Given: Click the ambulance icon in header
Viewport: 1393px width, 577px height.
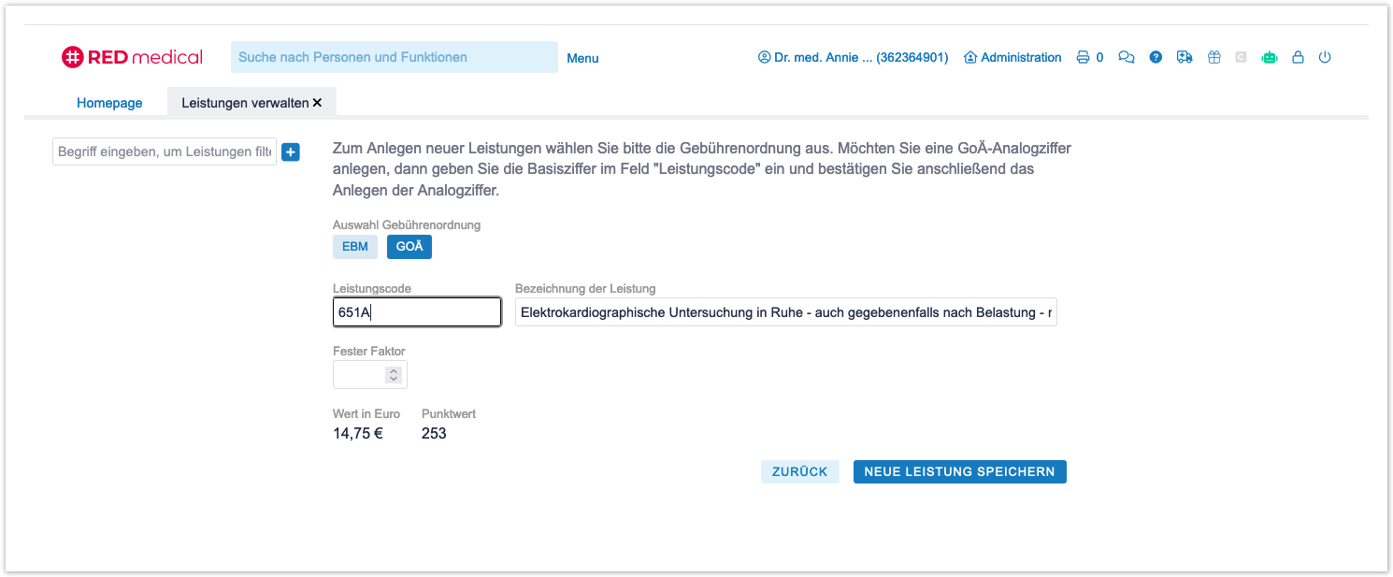Looking at the screenshot, I should 1185,57.
